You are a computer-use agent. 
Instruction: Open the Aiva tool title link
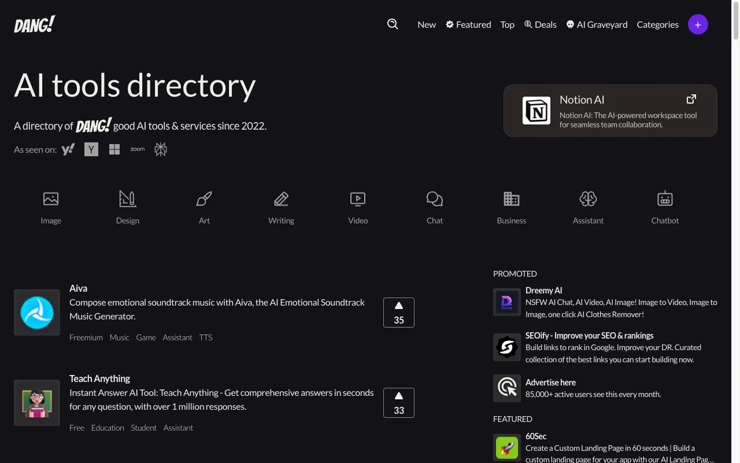pyautogui.click(x=79, y=288)
